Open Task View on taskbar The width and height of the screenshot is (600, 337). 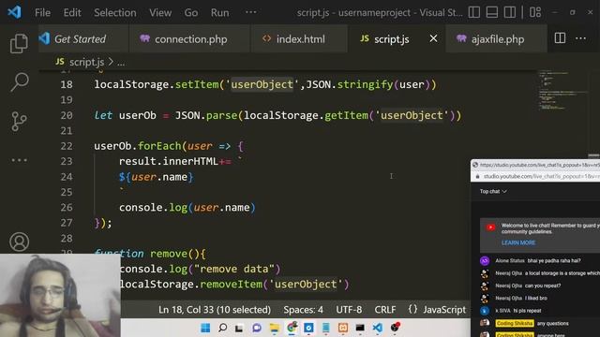[239, 328]
